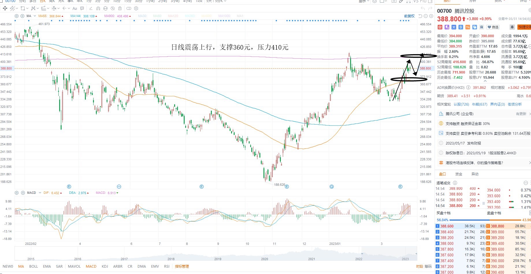This screenshot has height=274, width=531.
Task: Expand the MA indicator dropdown
Action: pos(35,16)
